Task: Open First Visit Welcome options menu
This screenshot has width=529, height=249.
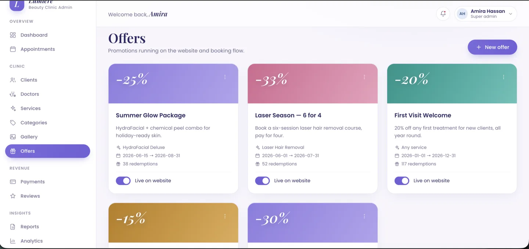Action: click(x=503, y=77)
